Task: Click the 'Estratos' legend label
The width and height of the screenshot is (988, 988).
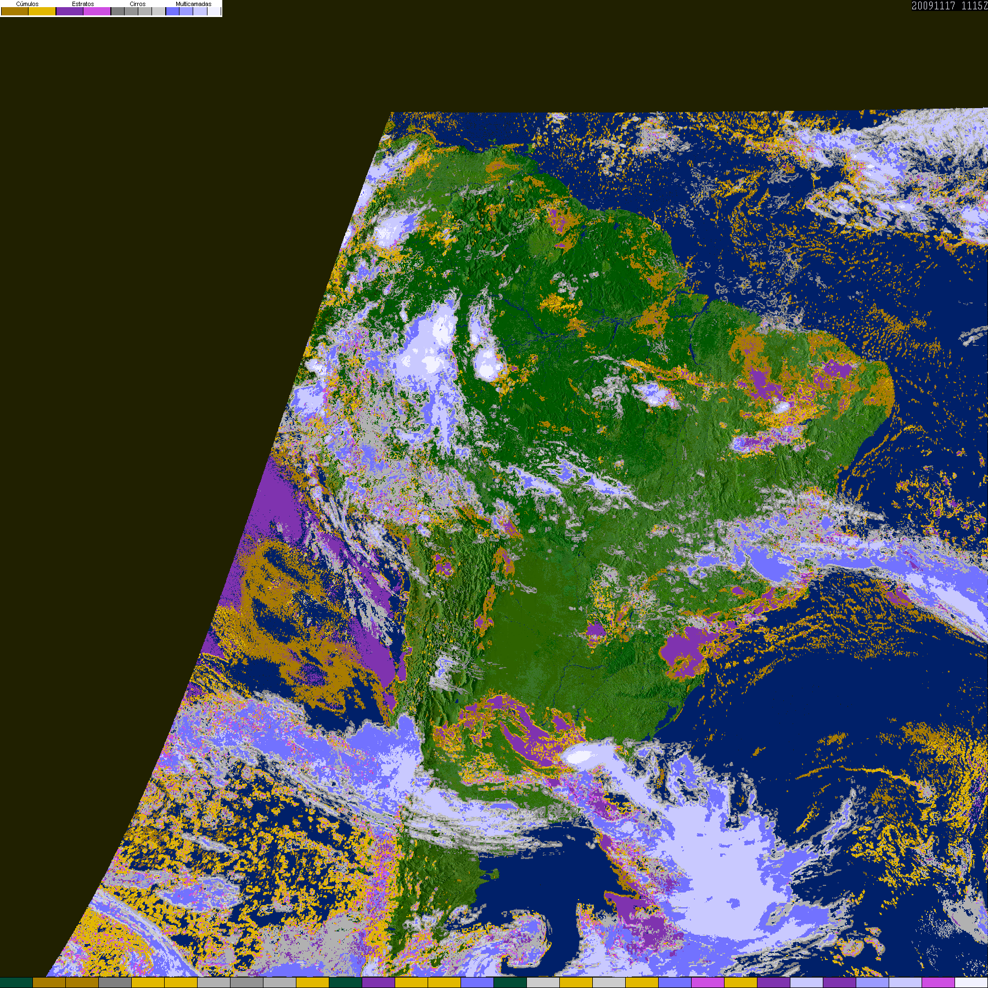Action: tap(83, 4)
